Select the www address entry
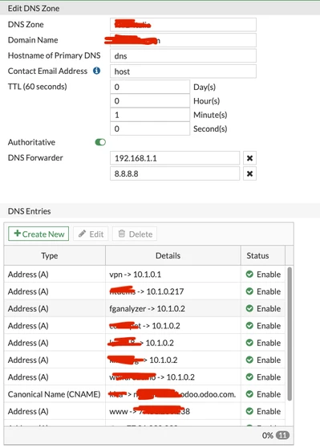320x448 pixels. tap(144, 411)
